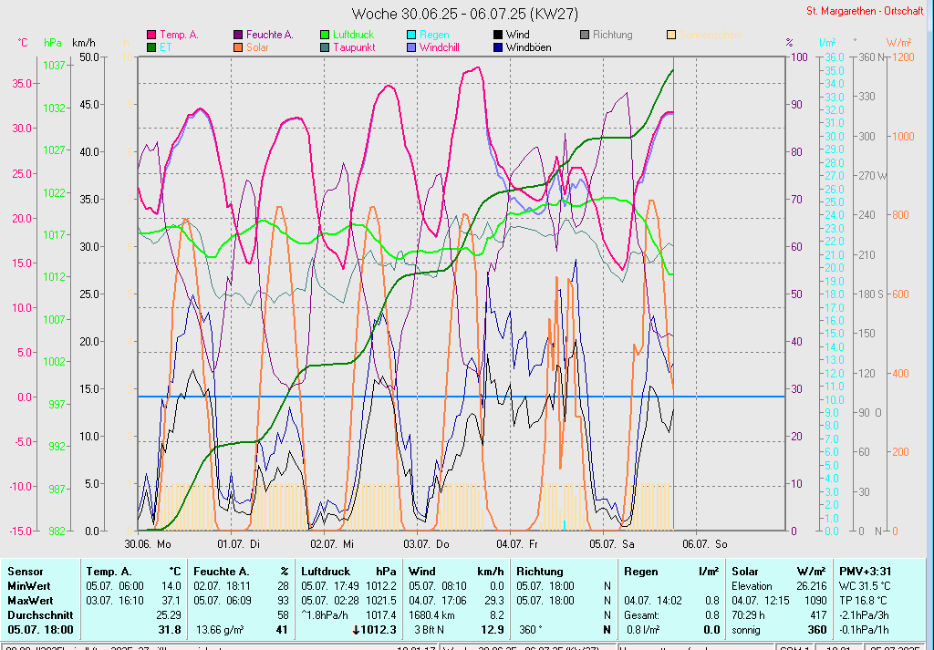Click the light blue Windchill legend swatch
The width and height of the screenshot is (934, 650).
411,47
